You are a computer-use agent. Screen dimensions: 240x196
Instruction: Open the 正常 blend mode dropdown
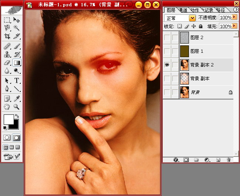click(x=192, y=18)
